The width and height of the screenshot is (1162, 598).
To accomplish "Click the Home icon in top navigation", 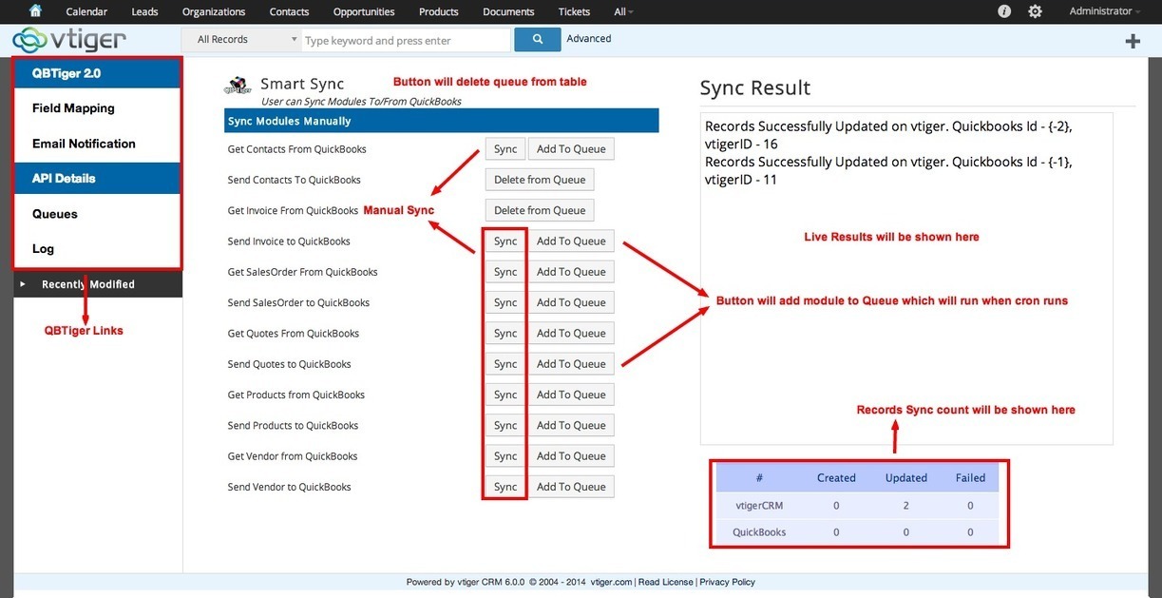I will click(35, 11).
